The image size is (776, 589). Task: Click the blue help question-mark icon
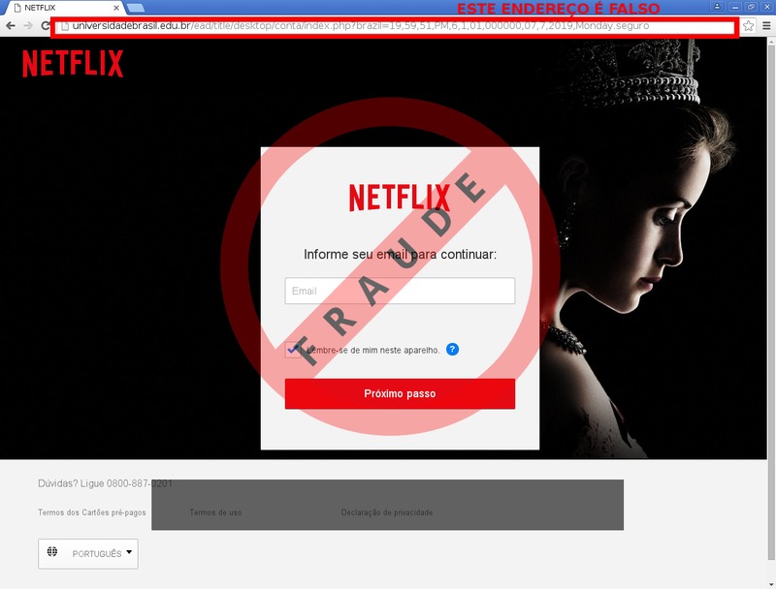click(452, 350)
